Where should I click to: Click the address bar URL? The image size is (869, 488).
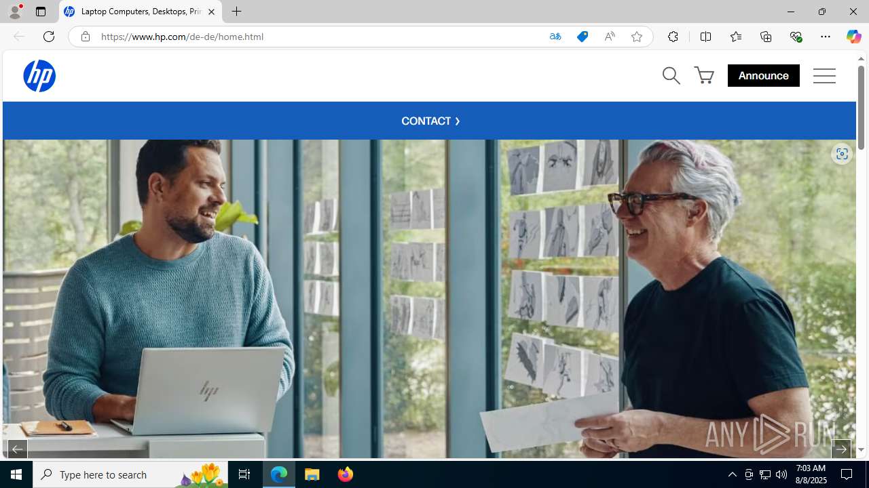pos(182,37)
